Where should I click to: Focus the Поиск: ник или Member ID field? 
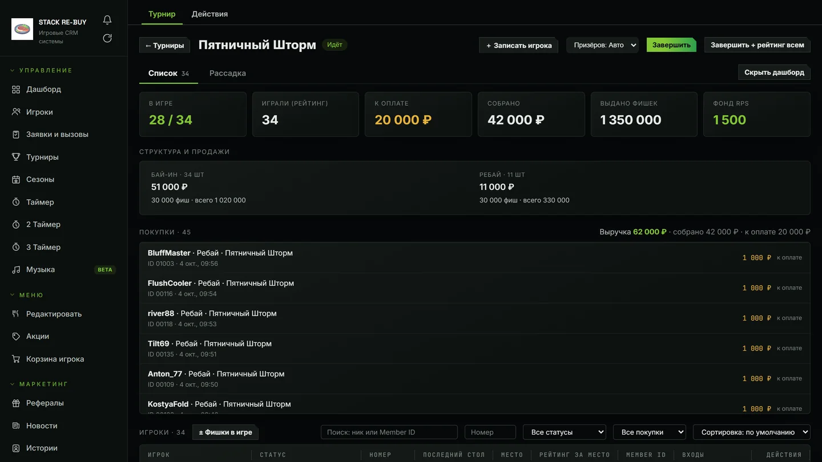coord(389,432)
